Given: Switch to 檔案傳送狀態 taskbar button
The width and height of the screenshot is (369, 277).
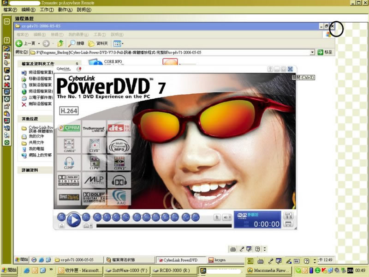Looking at the screenshot, I should 130,260.
